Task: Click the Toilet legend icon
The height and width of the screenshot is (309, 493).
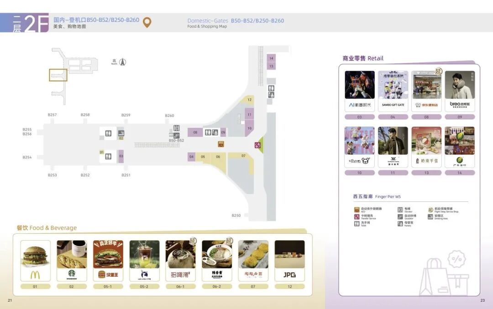Action: point(357,224)
